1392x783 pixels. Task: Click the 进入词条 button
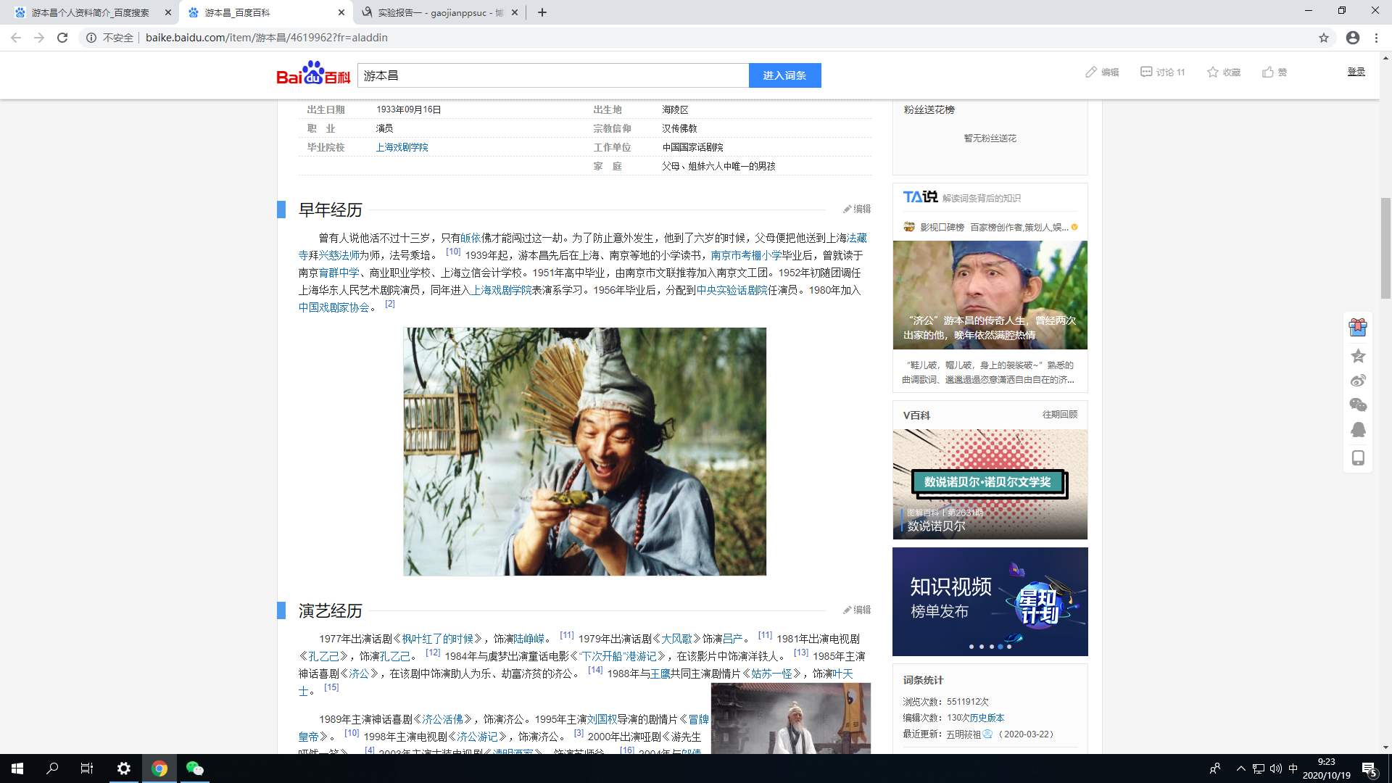coord(784,75)
